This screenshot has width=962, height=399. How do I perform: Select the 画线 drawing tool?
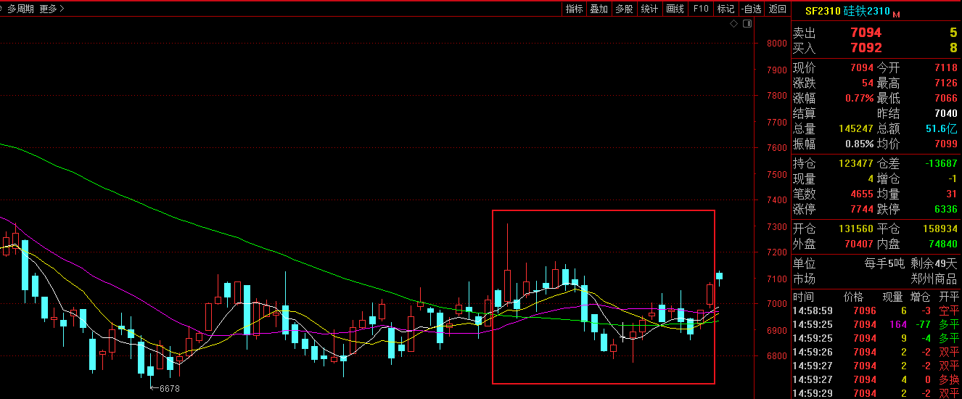tap(675, 9)
